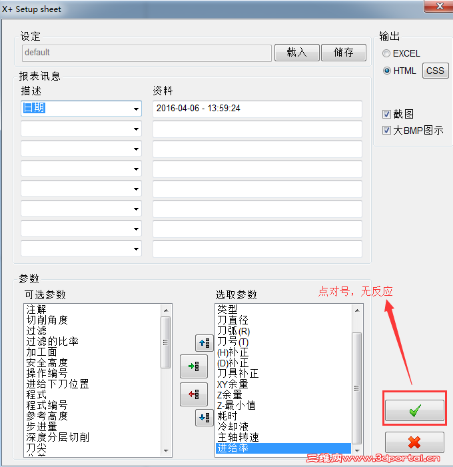Screen dimensions: 453x467
Task: Click the green add-parameter arrow button
Action: click(194, 366)
